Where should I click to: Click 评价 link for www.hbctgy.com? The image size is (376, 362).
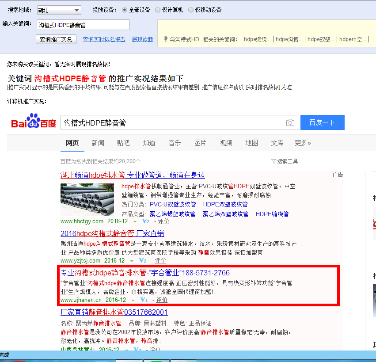(163, 221)
